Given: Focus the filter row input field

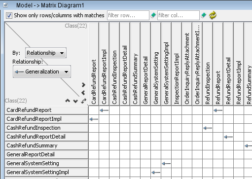Looking at the screenshot, I should click(128, 15).
